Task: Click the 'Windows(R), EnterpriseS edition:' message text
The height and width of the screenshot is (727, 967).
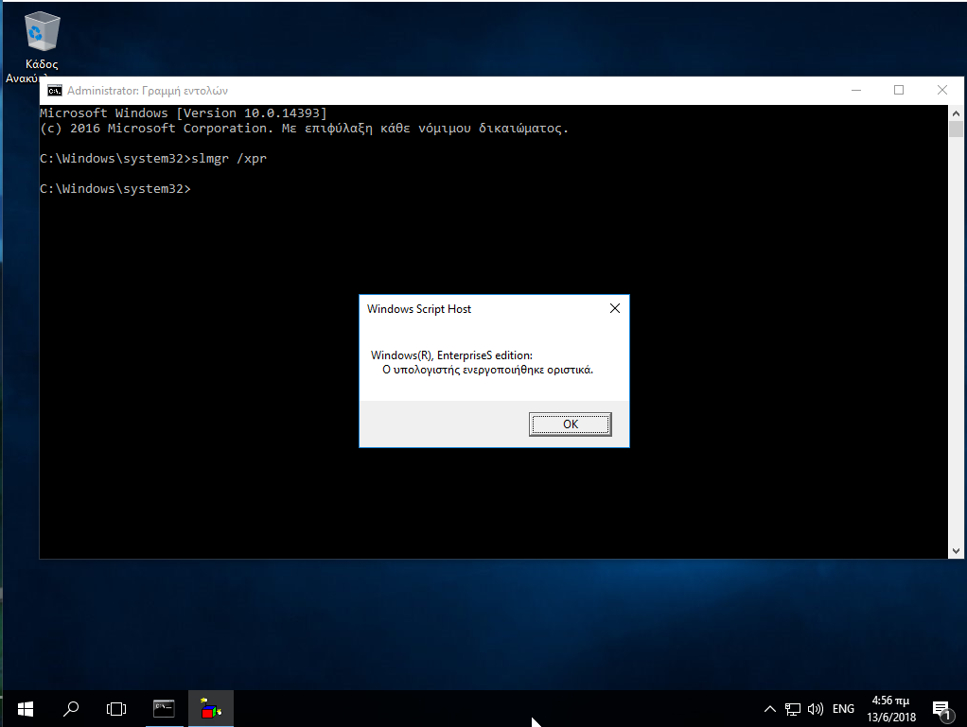Action: point(451,355)
